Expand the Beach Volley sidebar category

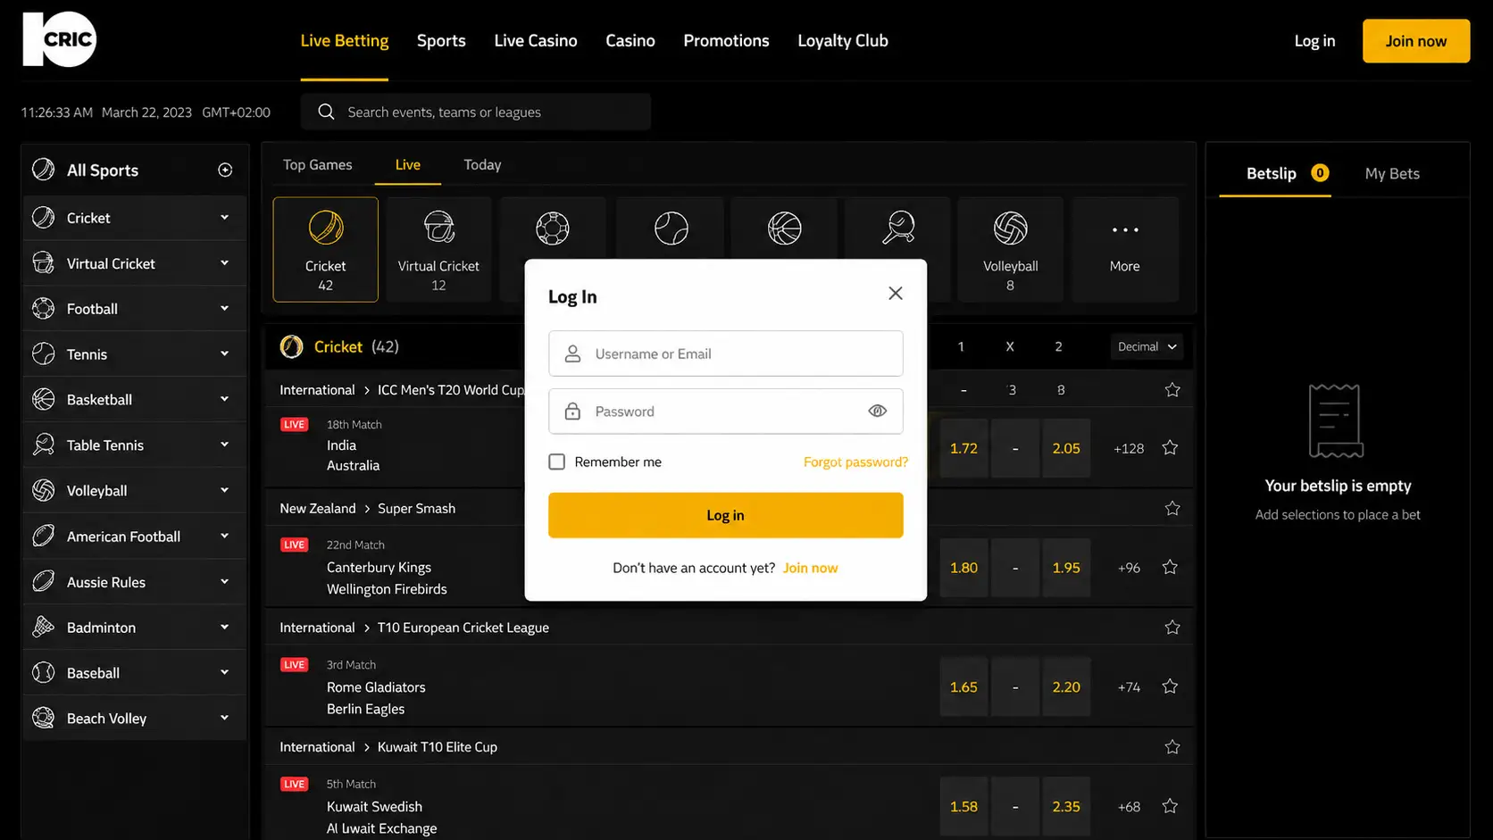(x=224, y=718)
